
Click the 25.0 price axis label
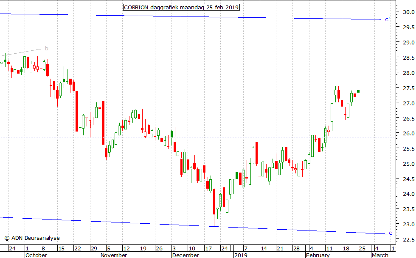[408, 164]
